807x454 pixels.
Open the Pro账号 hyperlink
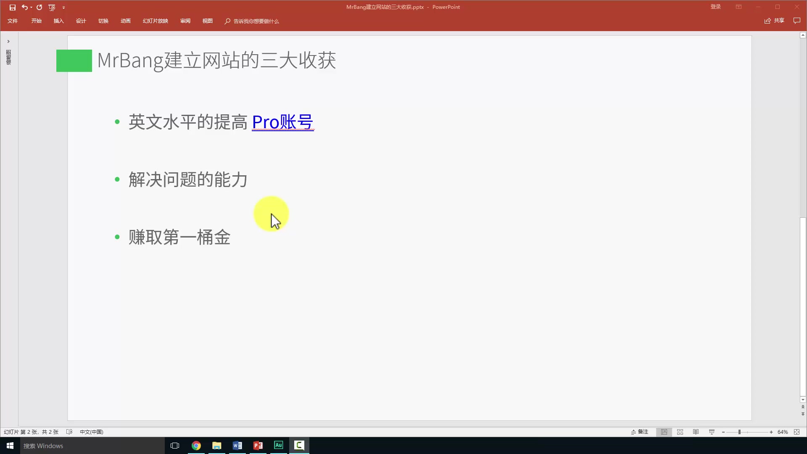282,122
